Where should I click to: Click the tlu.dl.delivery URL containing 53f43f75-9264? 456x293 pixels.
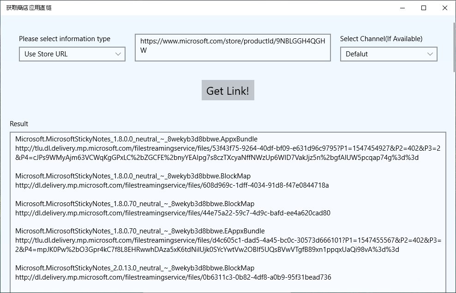point(228,153)
